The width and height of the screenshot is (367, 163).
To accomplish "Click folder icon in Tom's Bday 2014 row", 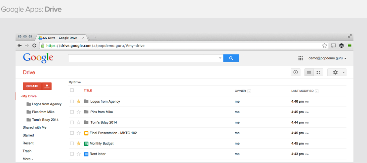I will point(86,122).
